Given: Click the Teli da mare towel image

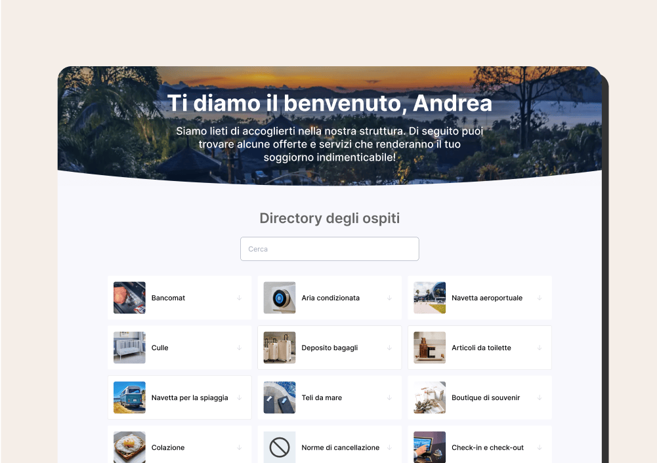Looking at the screenshot, I should point(280,397).
